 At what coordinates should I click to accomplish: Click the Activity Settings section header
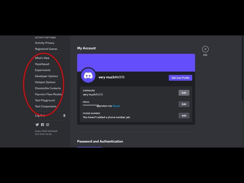click(45, 38)
